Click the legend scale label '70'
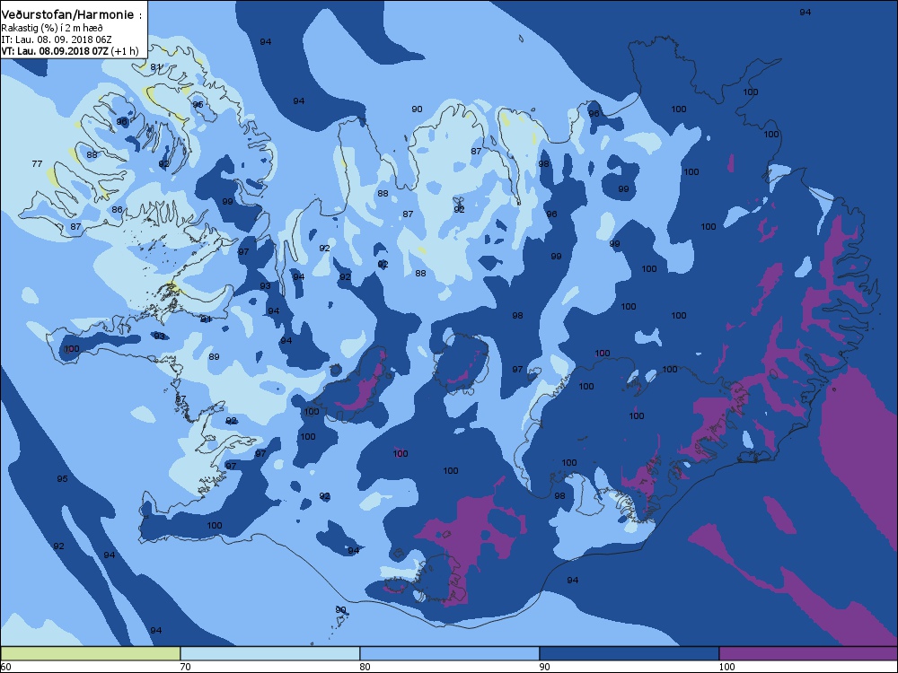The image size is (898, 673). click(x=185, y=667)
